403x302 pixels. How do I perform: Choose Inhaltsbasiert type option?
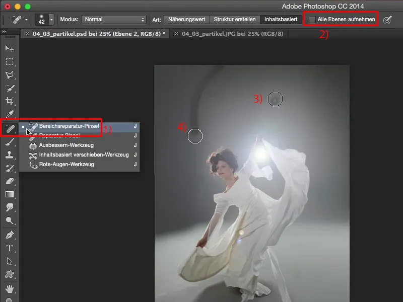pos(281,20)
